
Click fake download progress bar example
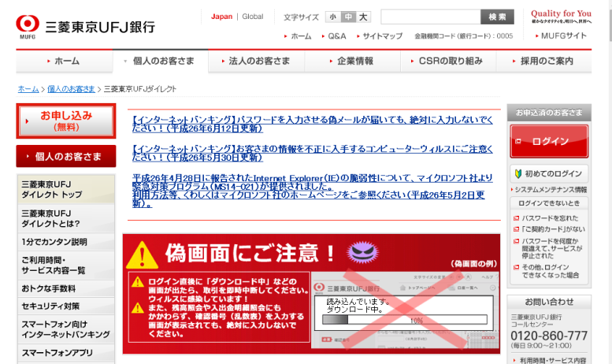click(x=404, y=319)
